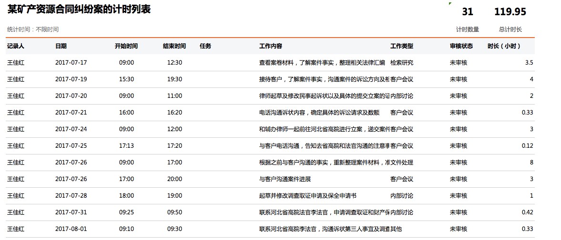Open work content 与客户电话沟通，告知去省高院
Image resolution: width=561 pixels, height=240 pixels.
(x=324, y=146)
